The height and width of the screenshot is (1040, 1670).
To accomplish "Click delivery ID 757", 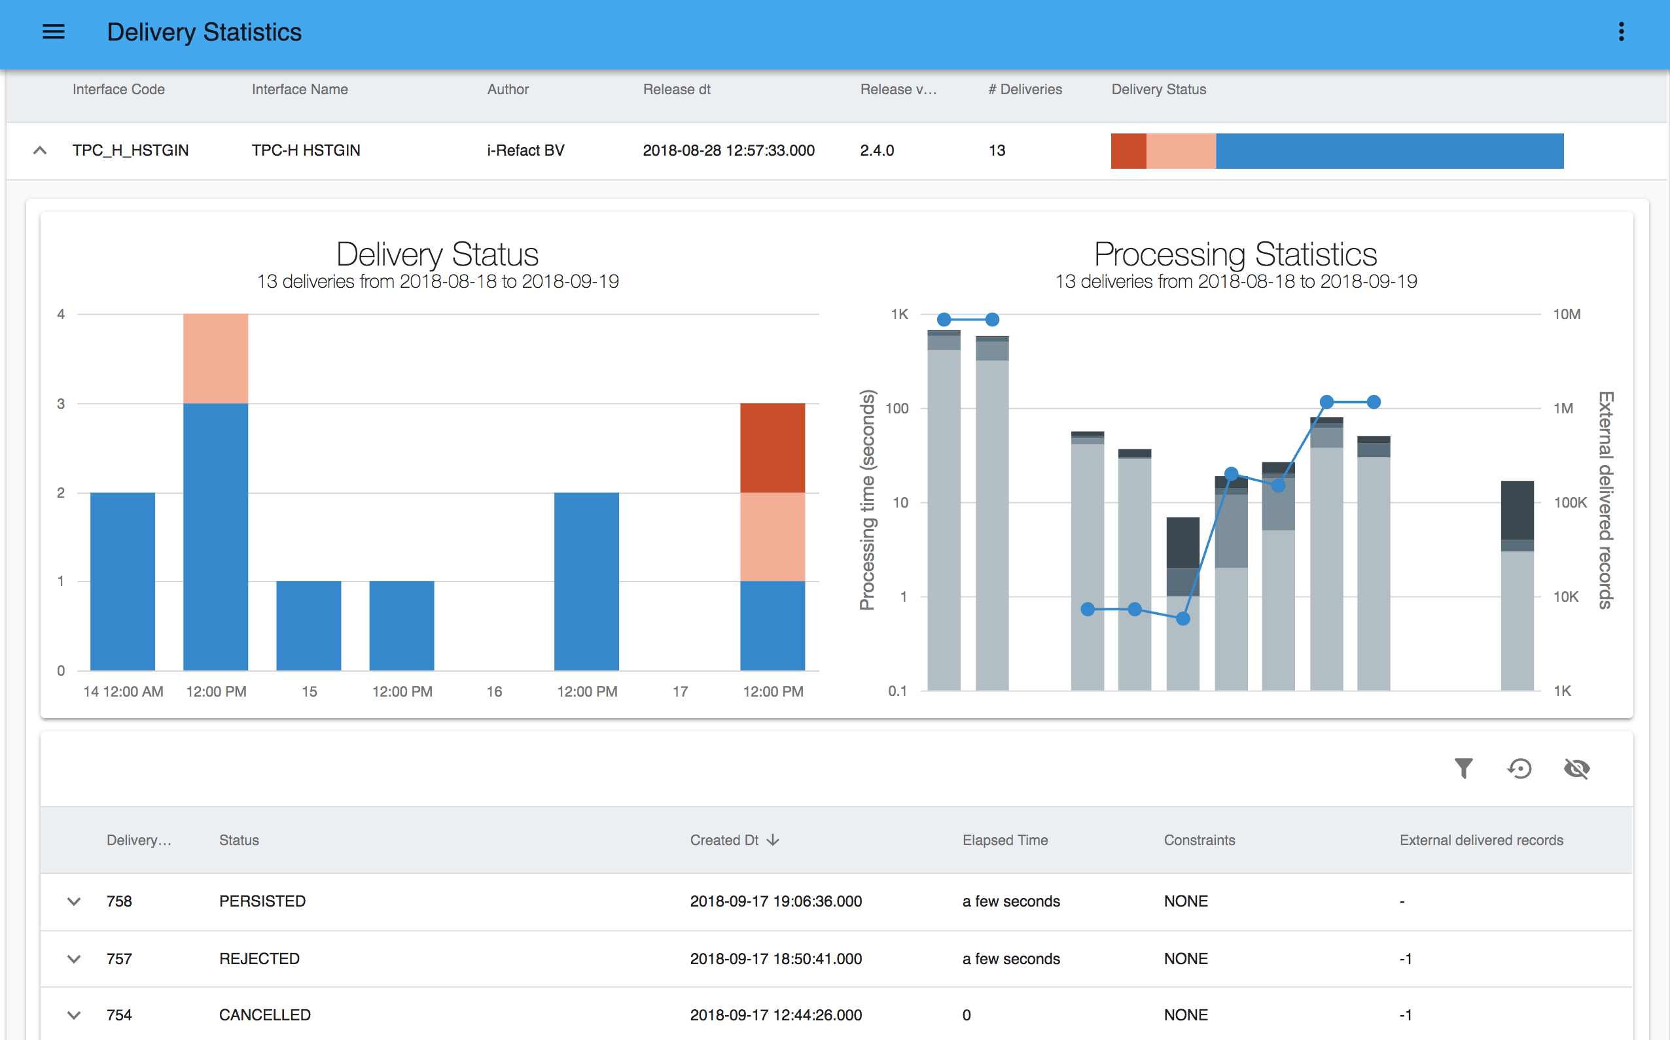I will pos(119,959).
